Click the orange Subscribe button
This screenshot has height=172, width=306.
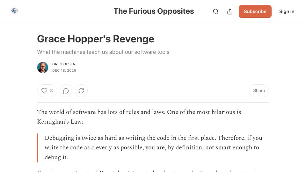point(255,11)
